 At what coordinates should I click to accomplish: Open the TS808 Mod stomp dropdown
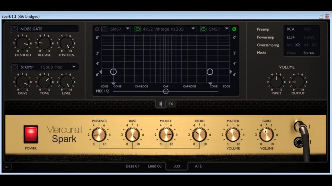pyautogui.click(x=74, y=67)
